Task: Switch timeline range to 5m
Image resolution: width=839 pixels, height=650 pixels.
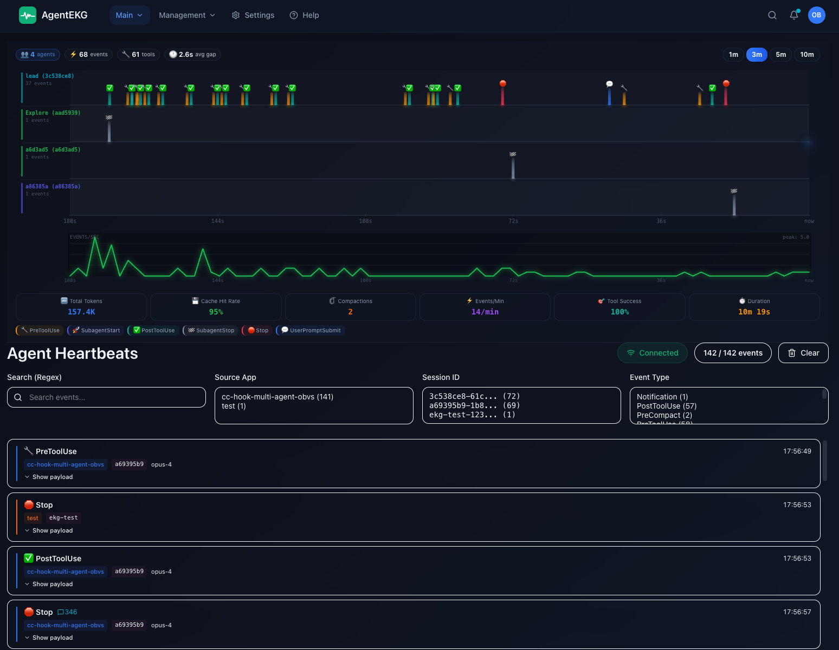Action: coord(780,55)
